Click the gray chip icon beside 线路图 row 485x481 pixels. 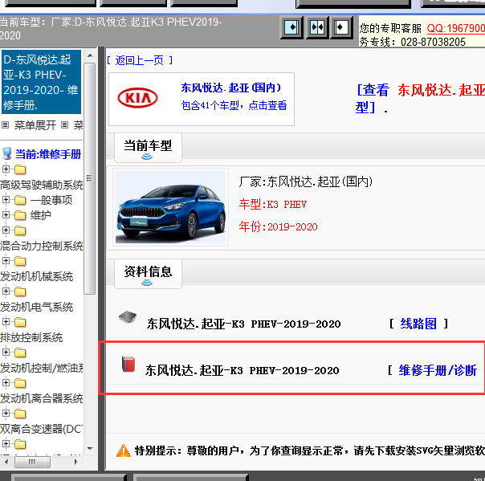coord(128,317)
